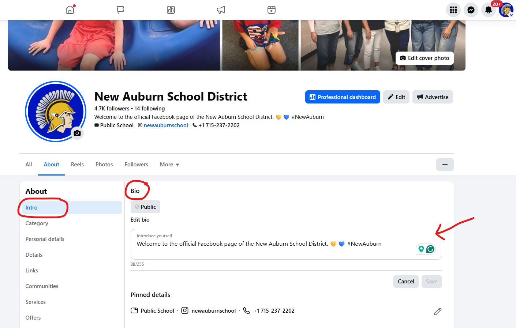
Task: Select Category in About sidebar
Action: coord(72,223)
